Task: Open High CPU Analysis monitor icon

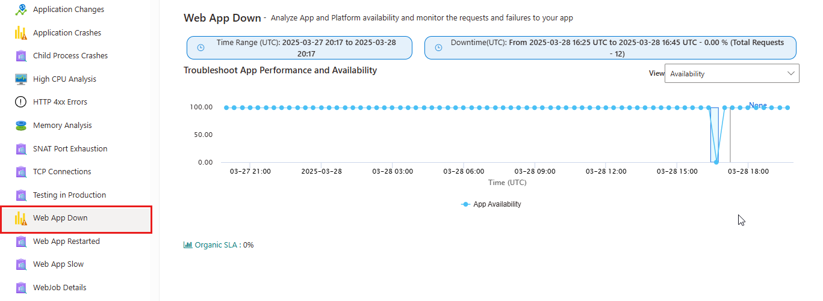Action: [x=21, y=79]
